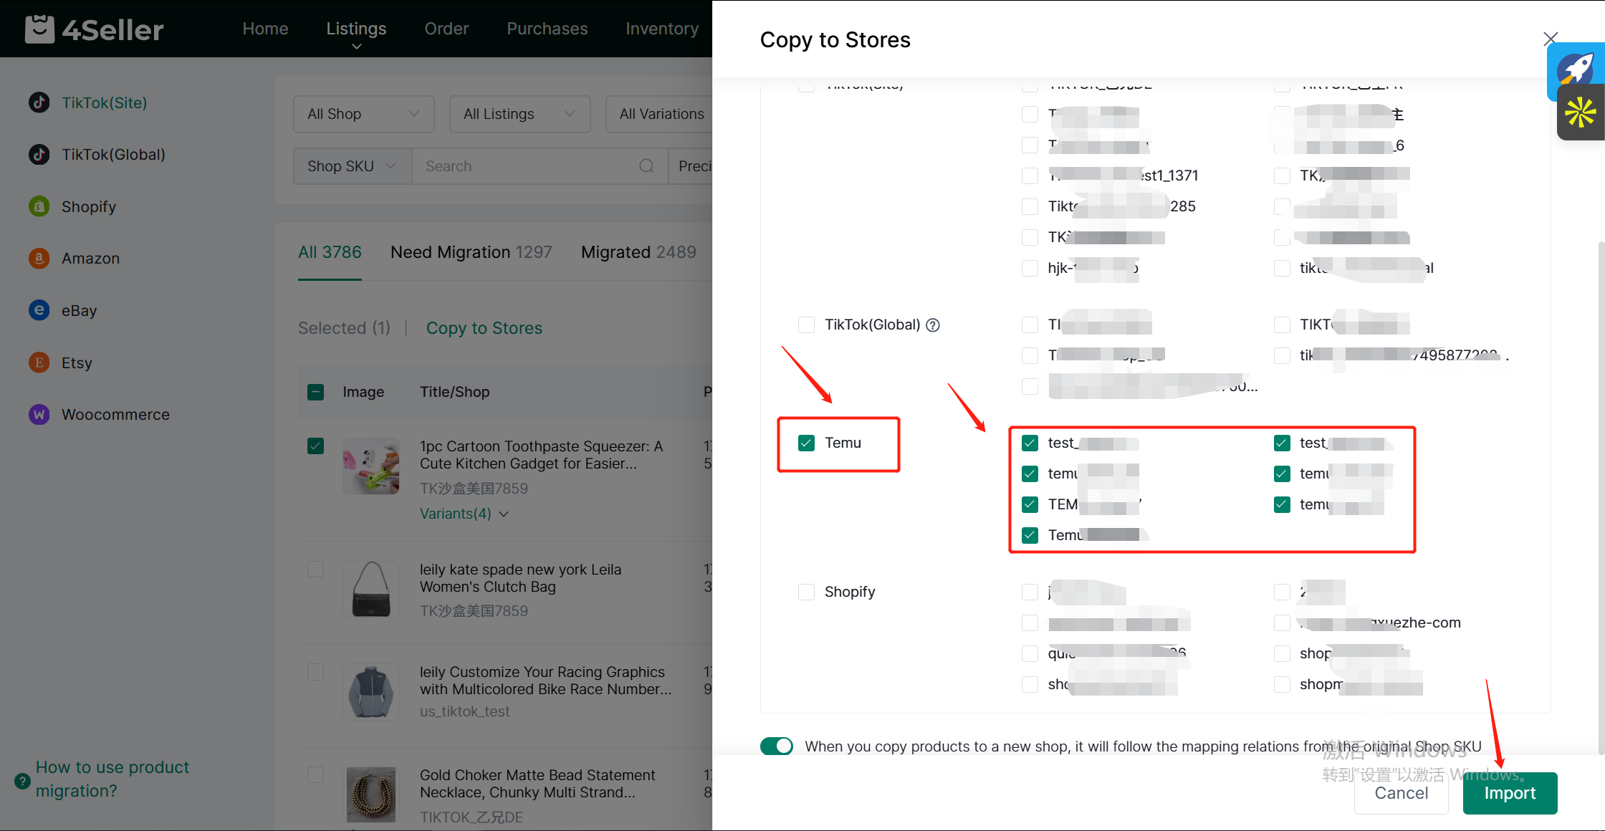The width and height of the screenshot is (1605, 831).
Task: Click the black clutch bag thumbnail
Action: coord(371,590)
